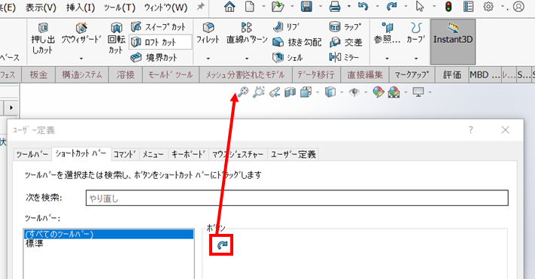This screenshot has width=535, height=279.
Task: Choose the 抜き勾配 command
Action: pyautogui.click(x=296, y=42)
